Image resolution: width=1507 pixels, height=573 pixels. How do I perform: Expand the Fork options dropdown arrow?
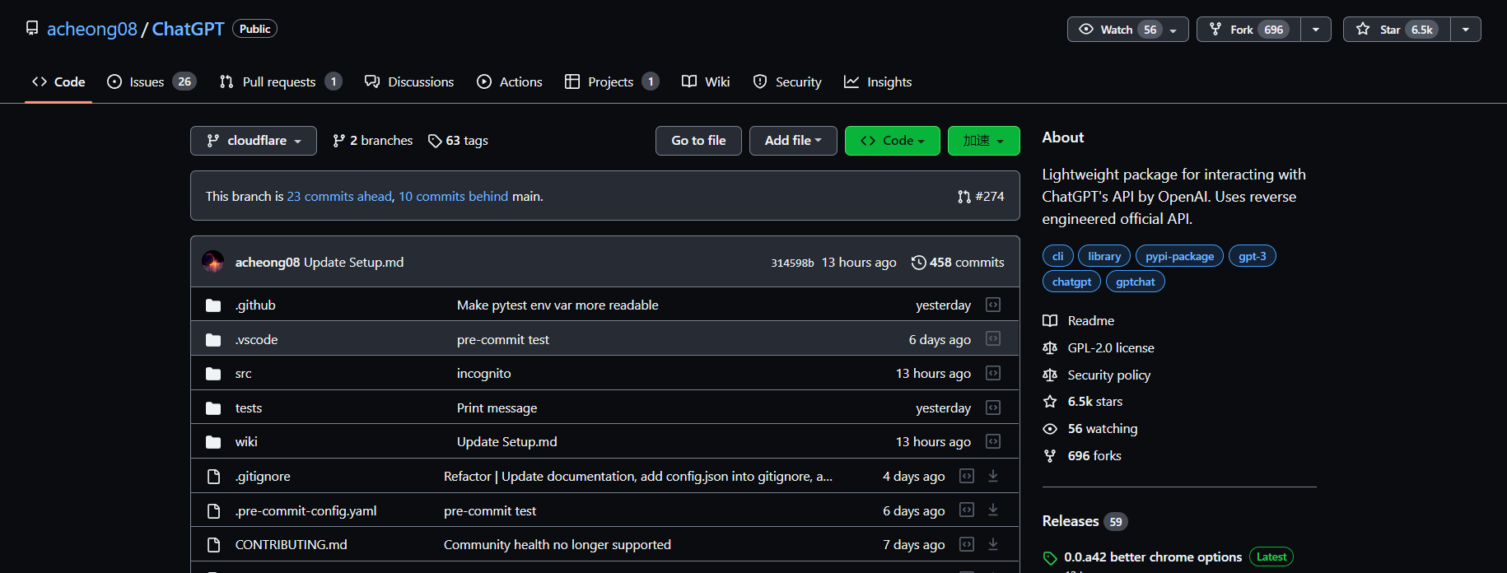(1316, 30)
